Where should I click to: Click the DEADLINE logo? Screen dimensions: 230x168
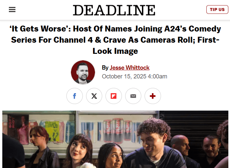[114, 10]
